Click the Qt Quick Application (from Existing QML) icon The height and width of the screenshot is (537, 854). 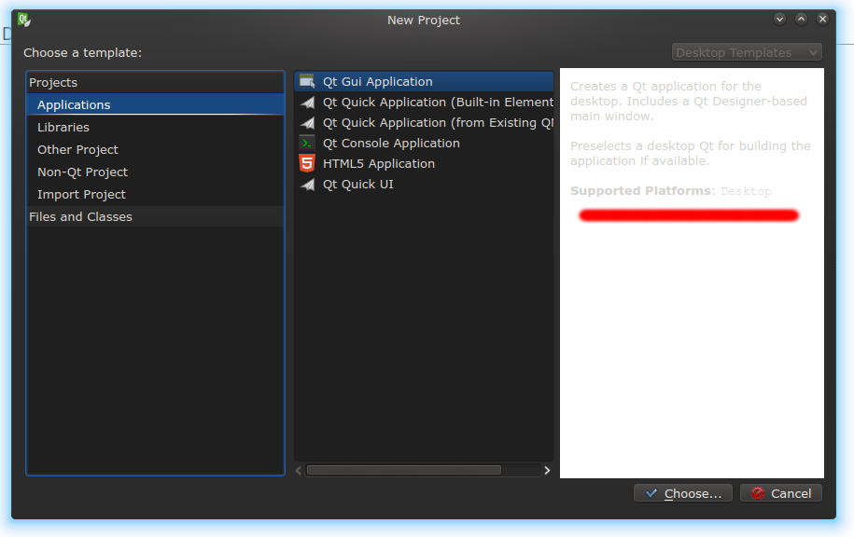pyautogui.click(x=307, y=123)
